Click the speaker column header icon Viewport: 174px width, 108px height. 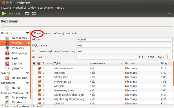34,63
